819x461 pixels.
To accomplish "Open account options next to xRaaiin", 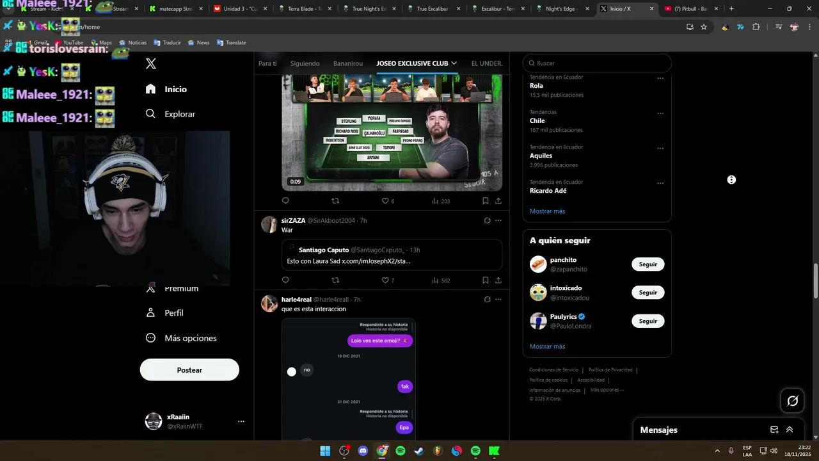I will pyautogui.click(x=241, y=421).
